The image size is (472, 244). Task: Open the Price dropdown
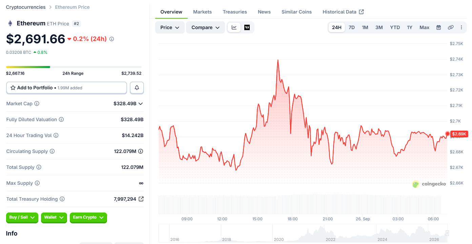click(170, 27)
